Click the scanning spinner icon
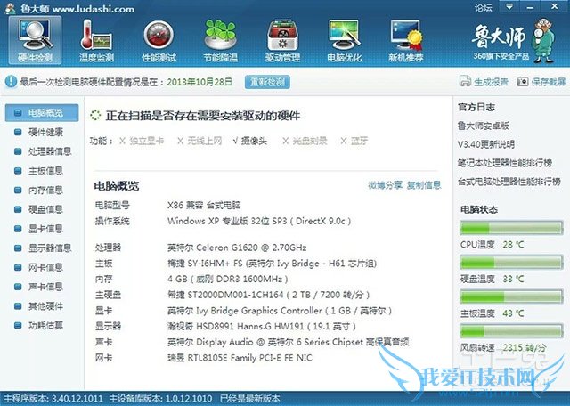Viewport: 570px width, 406px height. [95, 115]
